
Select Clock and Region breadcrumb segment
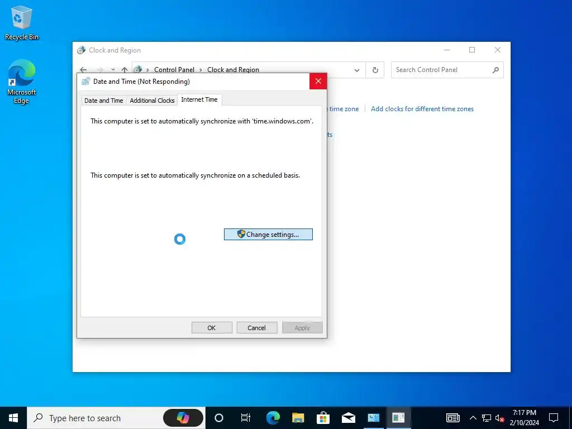pyautogui.click(x=233, y=70)
